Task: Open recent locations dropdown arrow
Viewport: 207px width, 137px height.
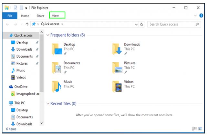Action: click(22, 24)
